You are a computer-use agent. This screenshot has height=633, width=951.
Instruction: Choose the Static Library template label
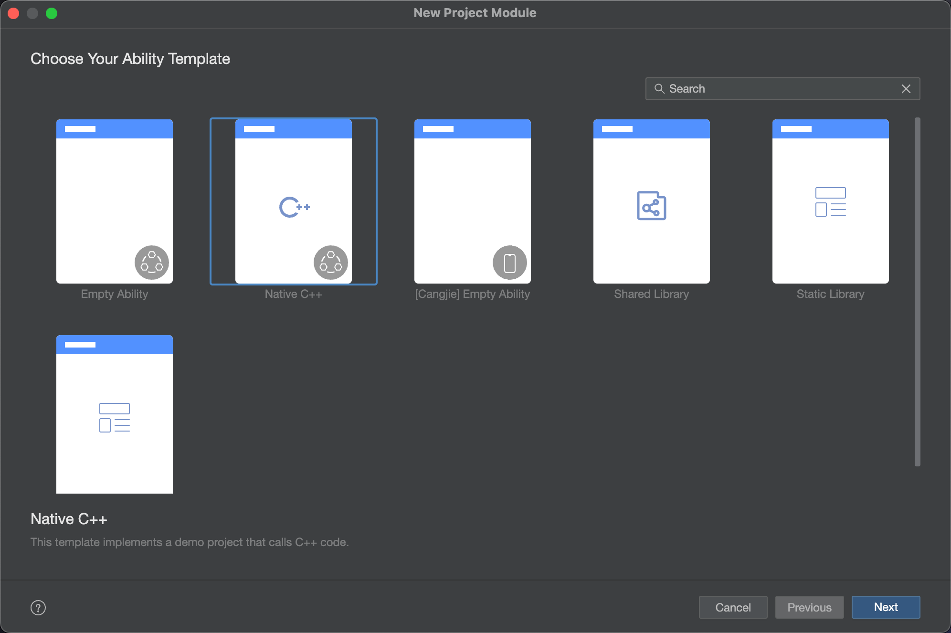(x=830, y=294)
